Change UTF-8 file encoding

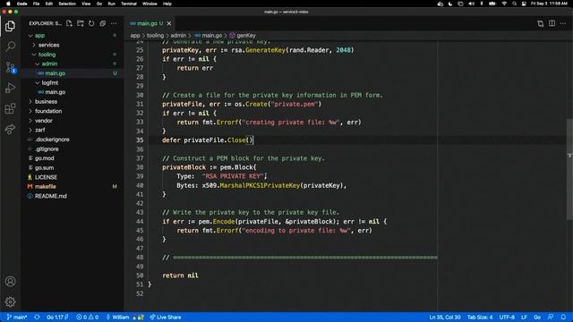[x=507, y=318]
